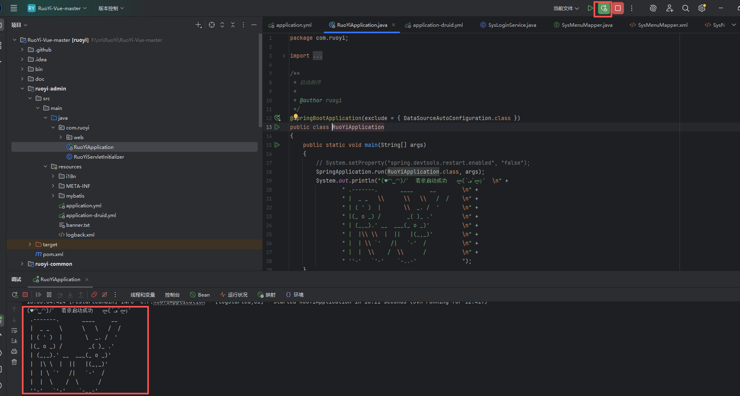740x396 pixels.
Task: Open the 环境 environment tab
Action: 295,295
